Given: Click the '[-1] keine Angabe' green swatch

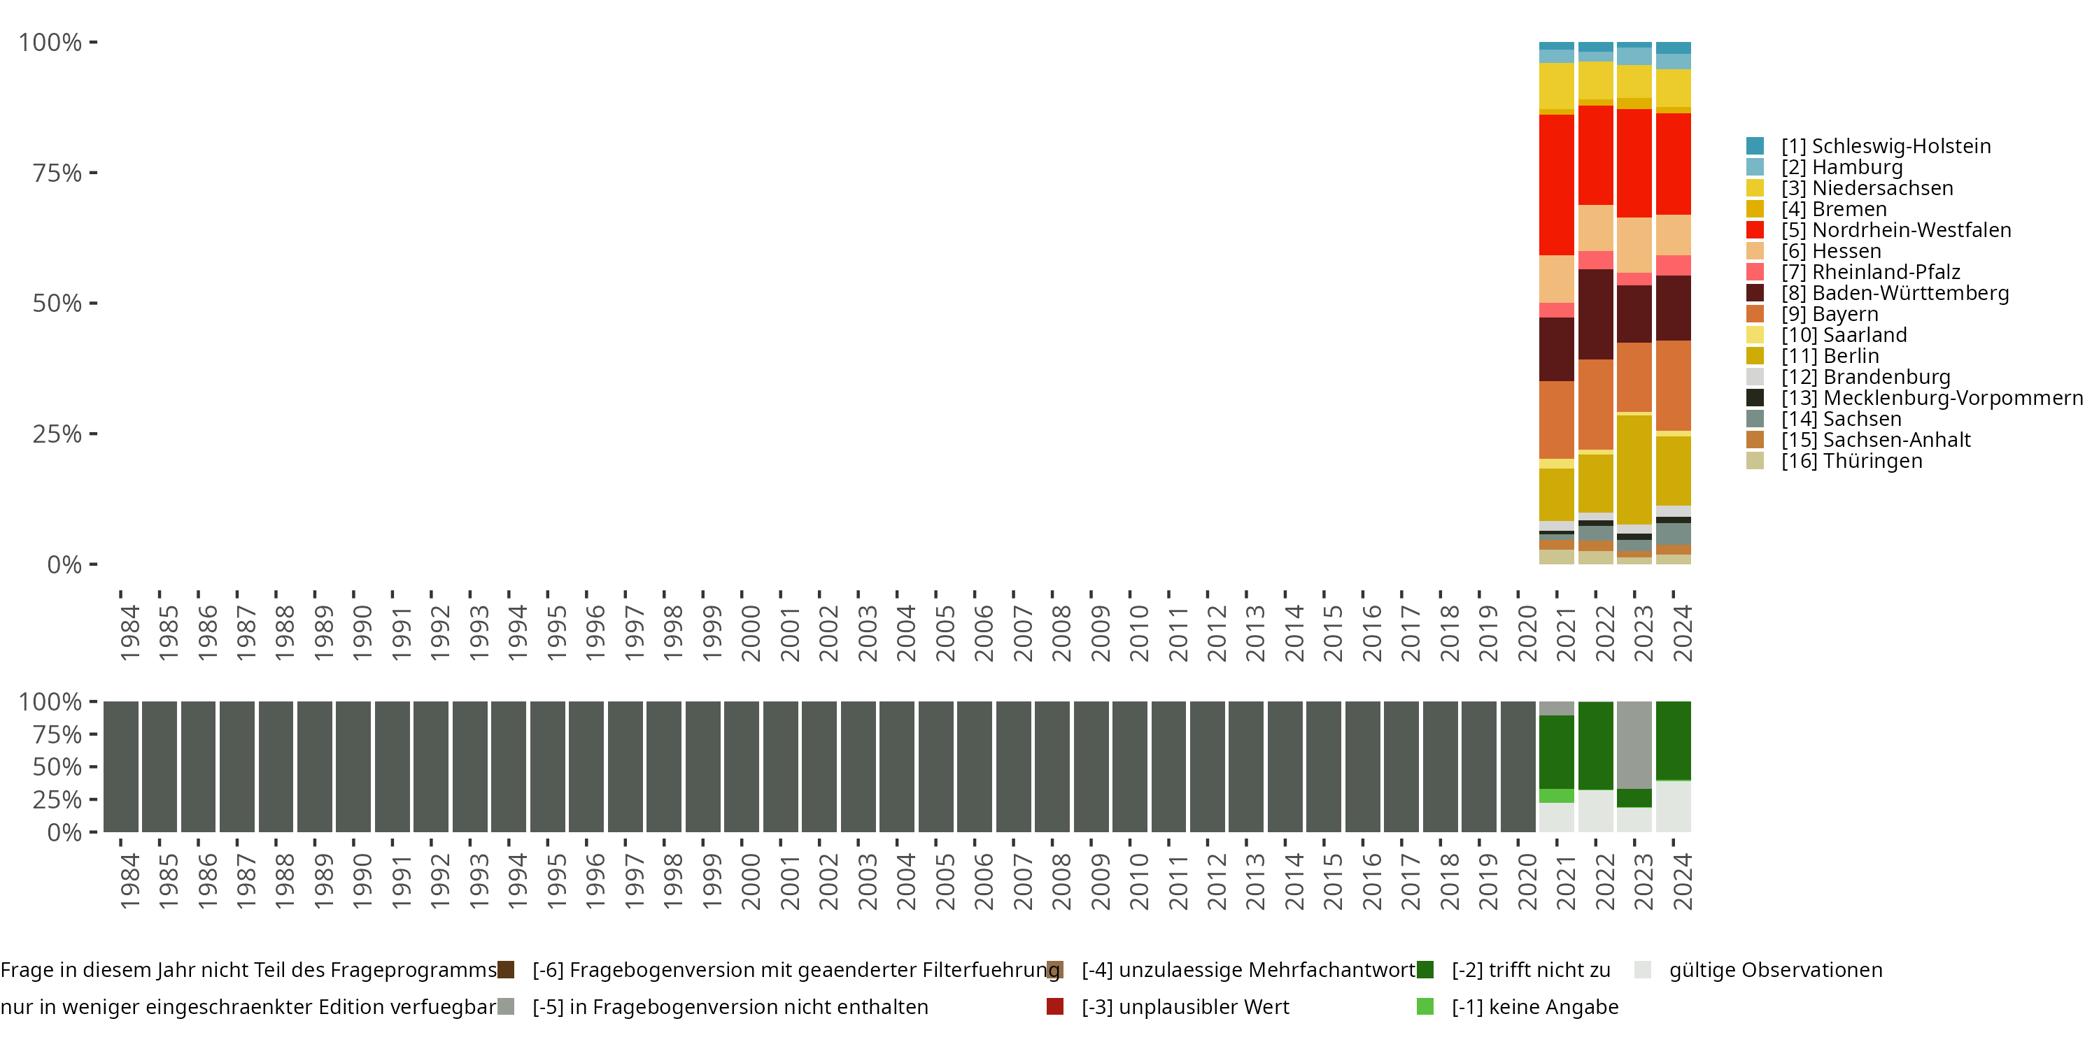Looking at the screenshot, I should (1425, 1006).
